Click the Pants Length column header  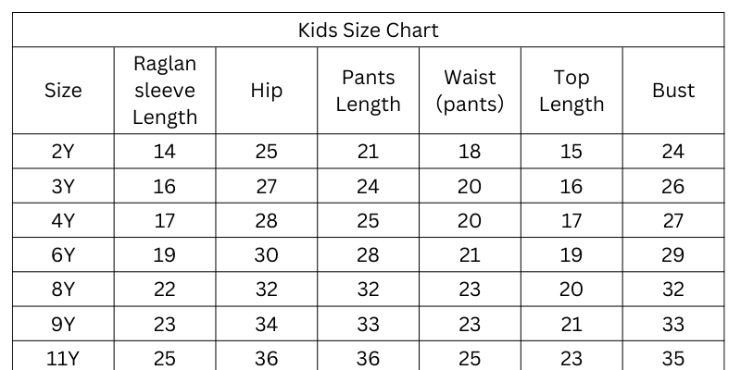[x=368, y=91]
